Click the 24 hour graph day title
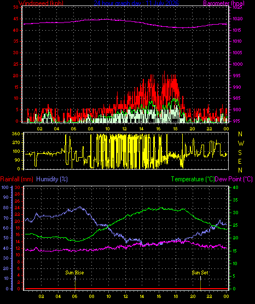 (136, 3)
